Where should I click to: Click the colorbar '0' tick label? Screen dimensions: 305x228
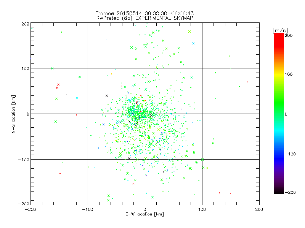[x=286, y=114]
